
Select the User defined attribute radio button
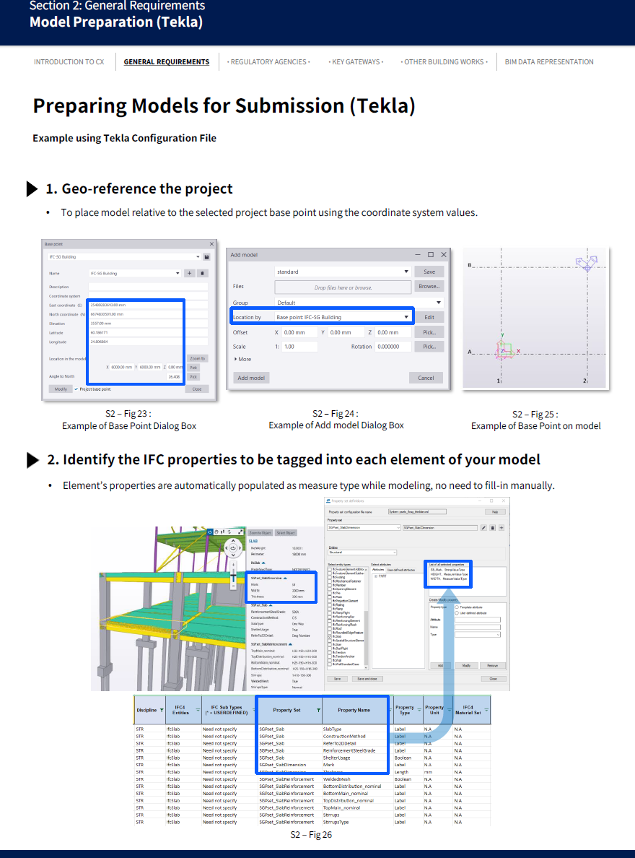[x=457, y=613]
